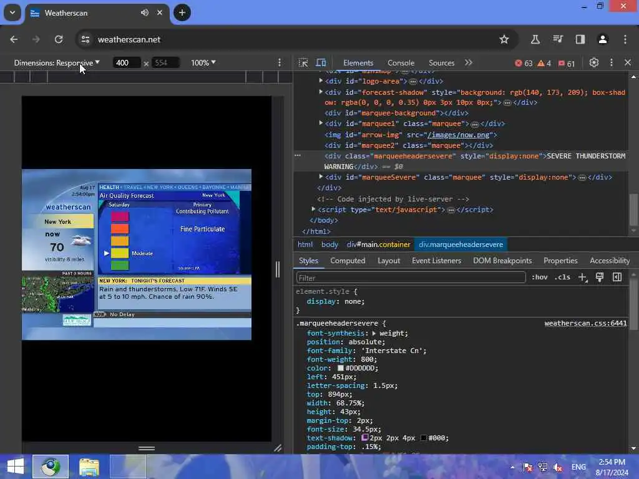Select html in breadcrumb
639x479 pixels.
tap(305, 244)
